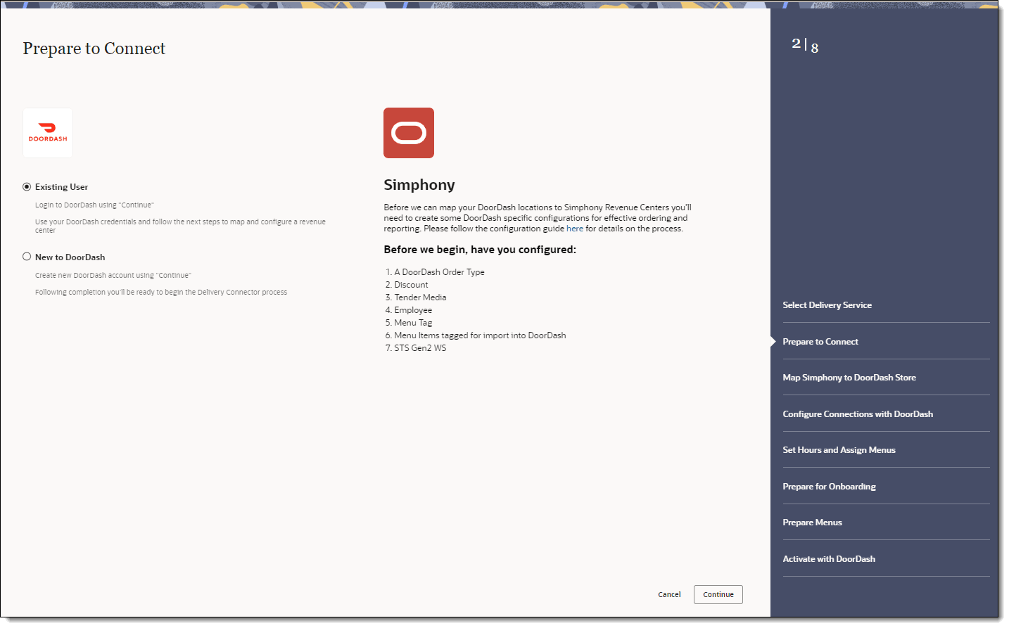Open the Prepare to Connect step
1009x628 pixels.
point(820,342)
